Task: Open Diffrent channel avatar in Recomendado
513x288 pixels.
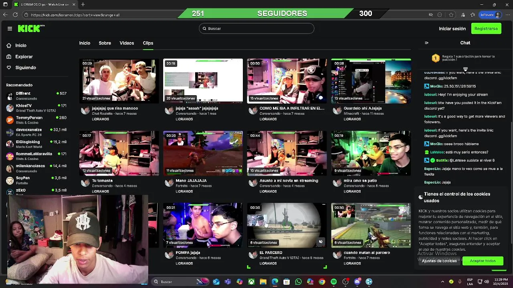Action: click(x=10, y=96)
